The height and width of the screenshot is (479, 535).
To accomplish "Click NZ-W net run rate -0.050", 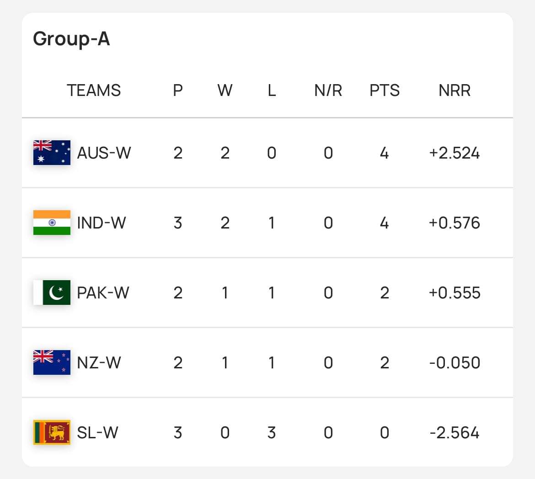I will [454, 362].
